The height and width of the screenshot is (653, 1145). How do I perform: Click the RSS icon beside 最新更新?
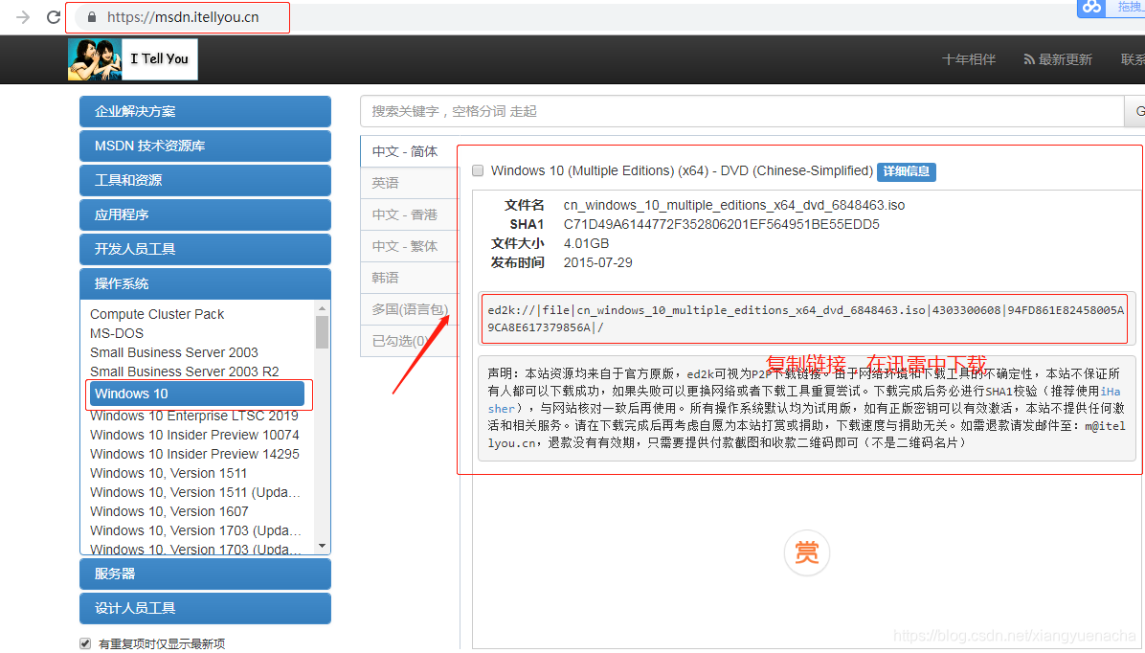(1029, 59)
